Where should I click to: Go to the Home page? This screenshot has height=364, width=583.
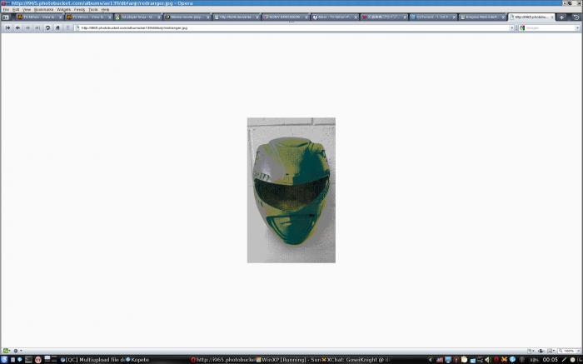pos(57,27)
